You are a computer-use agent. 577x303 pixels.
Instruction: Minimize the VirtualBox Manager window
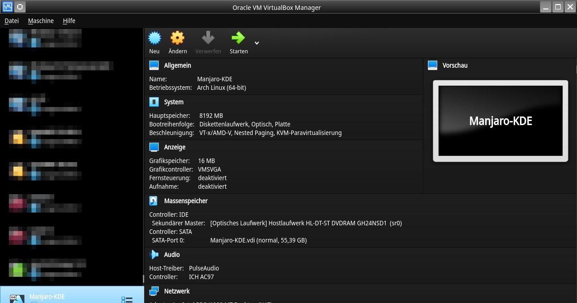[x=546, y=7]
